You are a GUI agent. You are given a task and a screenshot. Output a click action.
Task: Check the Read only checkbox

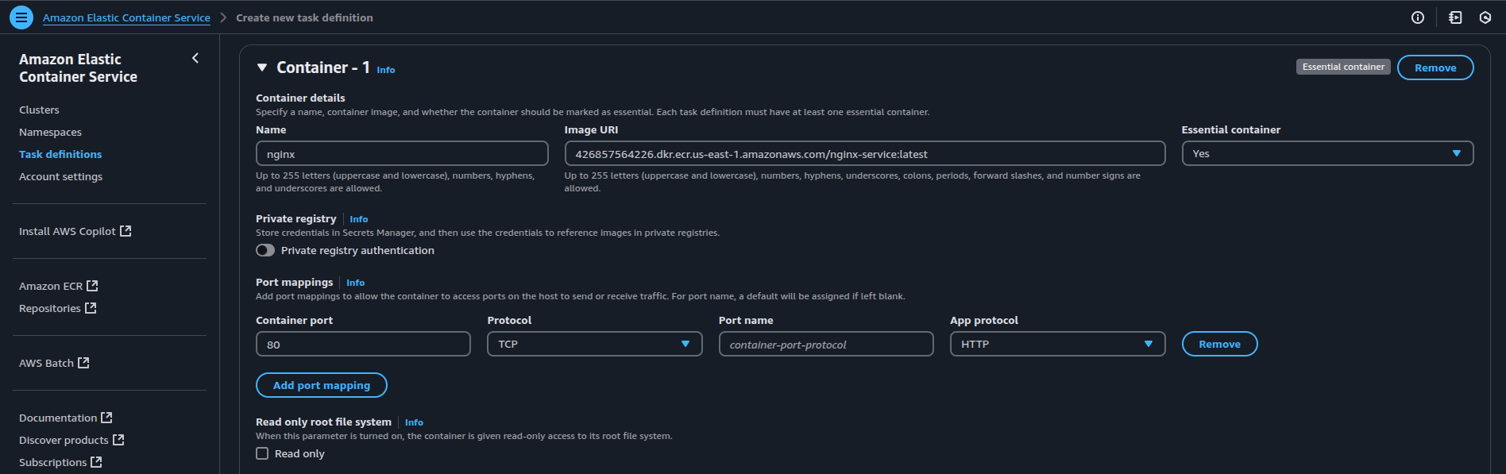(262, 453)
